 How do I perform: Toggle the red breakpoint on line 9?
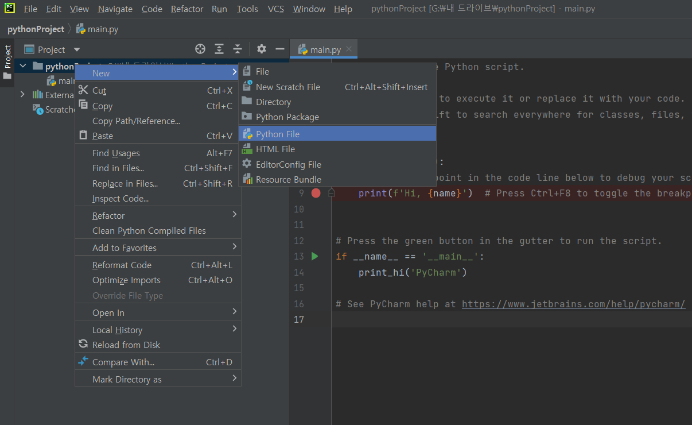coord(316,193)
